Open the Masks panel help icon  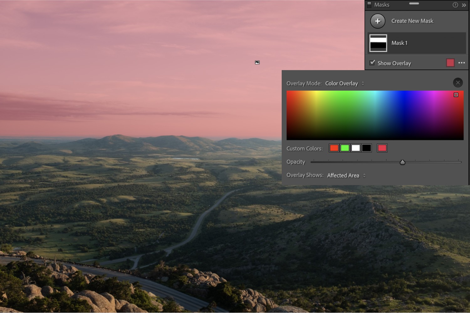pos(455,5)
